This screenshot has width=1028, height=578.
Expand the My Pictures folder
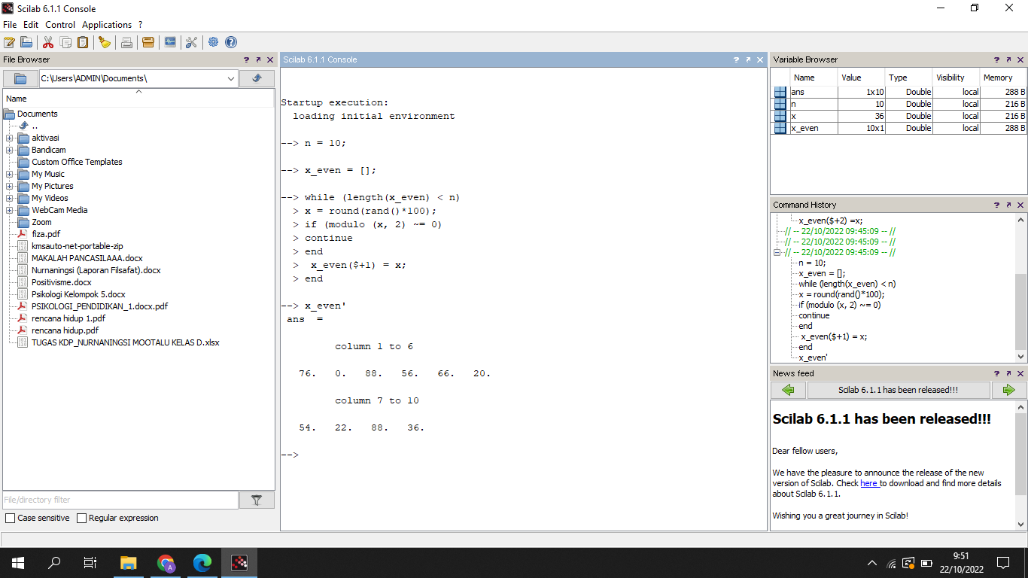click(9, 186)
